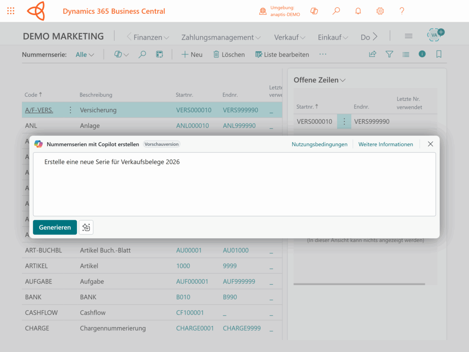Screen dimensions: 469x352
Task: Open the app launcher waffle menu
Action: [x=11, y=11]
